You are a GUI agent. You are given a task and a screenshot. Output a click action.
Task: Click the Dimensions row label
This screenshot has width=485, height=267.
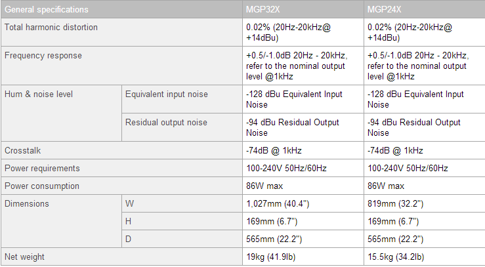(x=26, y=203)
